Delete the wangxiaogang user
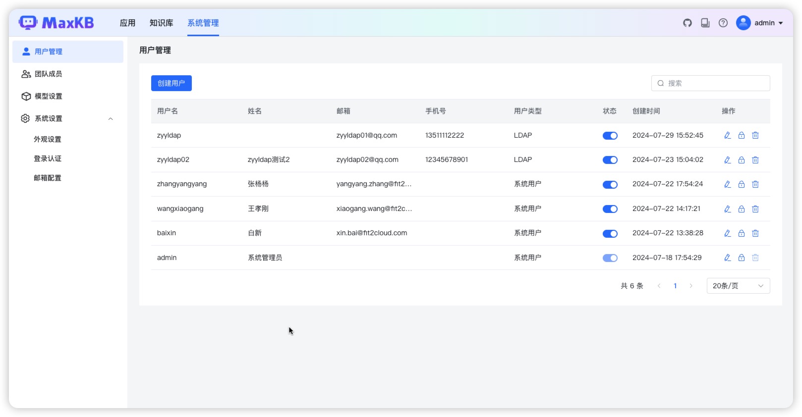Image resolution: width=802 pixels, height=417 pixels. pos(755,209)
